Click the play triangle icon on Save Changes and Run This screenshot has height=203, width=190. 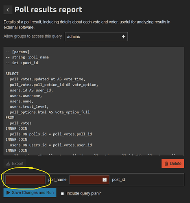[x=8, y=192]
